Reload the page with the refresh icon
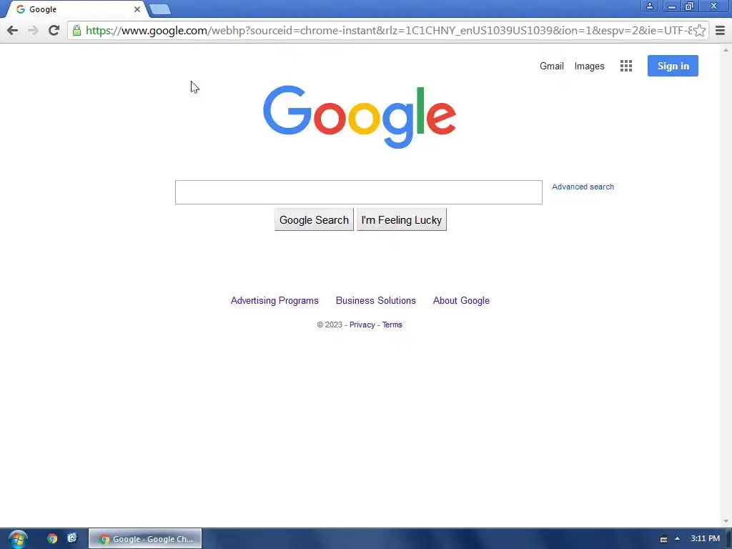The image size is (732, 549). pyautogui.click(x=54, y=31)
